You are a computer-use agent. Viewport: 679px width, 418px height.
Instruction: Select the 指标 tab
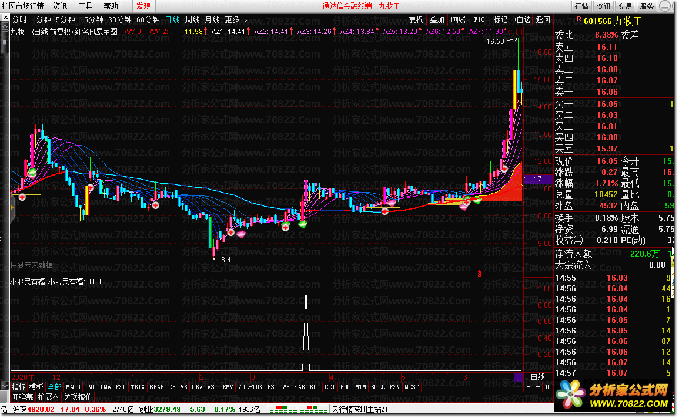pyautogui.click(x=19, y=387)
